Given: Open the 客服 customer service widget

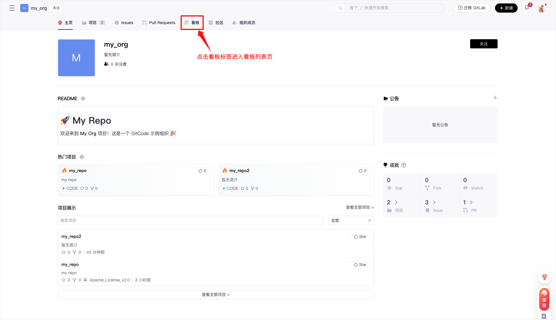Looking at the screenshot, I should 544,300.
